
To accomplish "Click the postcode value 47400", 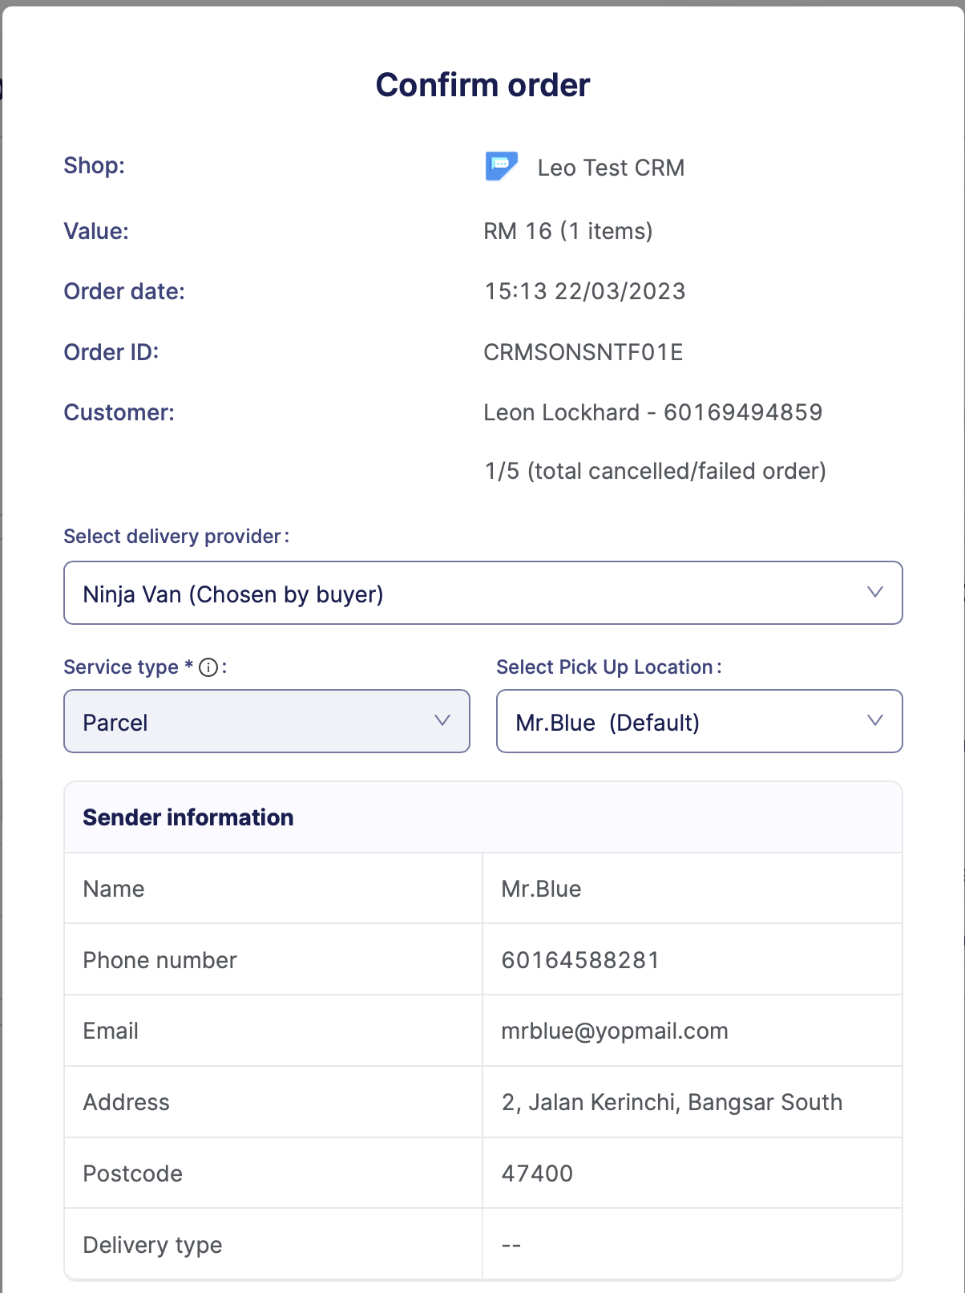I will click(x=537, y=1173).
